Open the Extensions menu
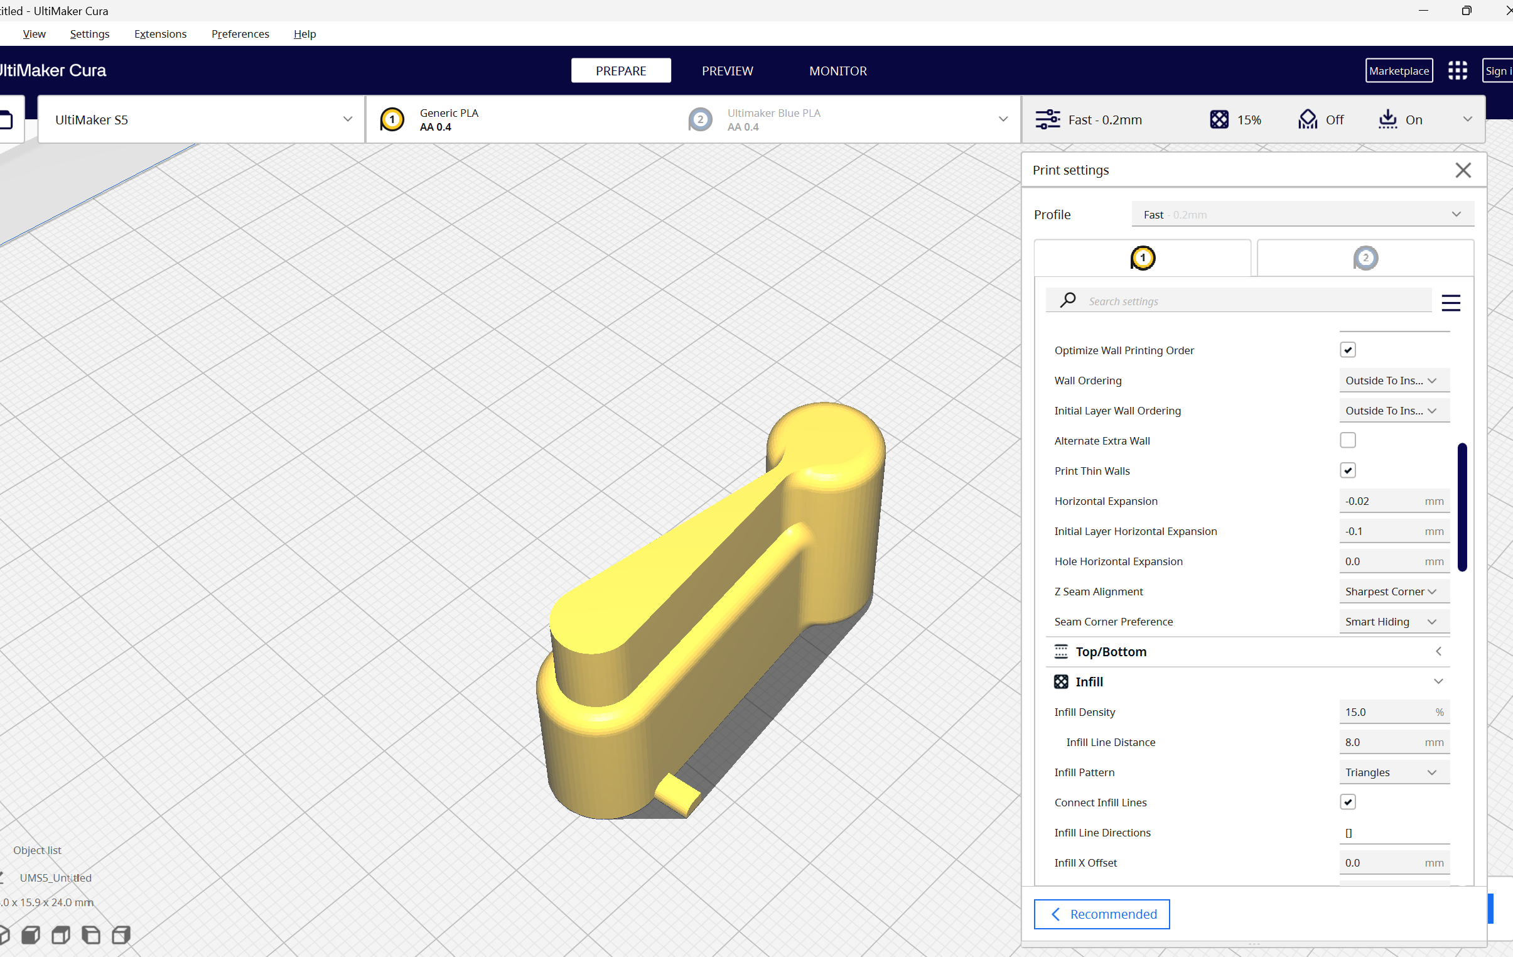The image size is (1513, 957). (160, 34)
